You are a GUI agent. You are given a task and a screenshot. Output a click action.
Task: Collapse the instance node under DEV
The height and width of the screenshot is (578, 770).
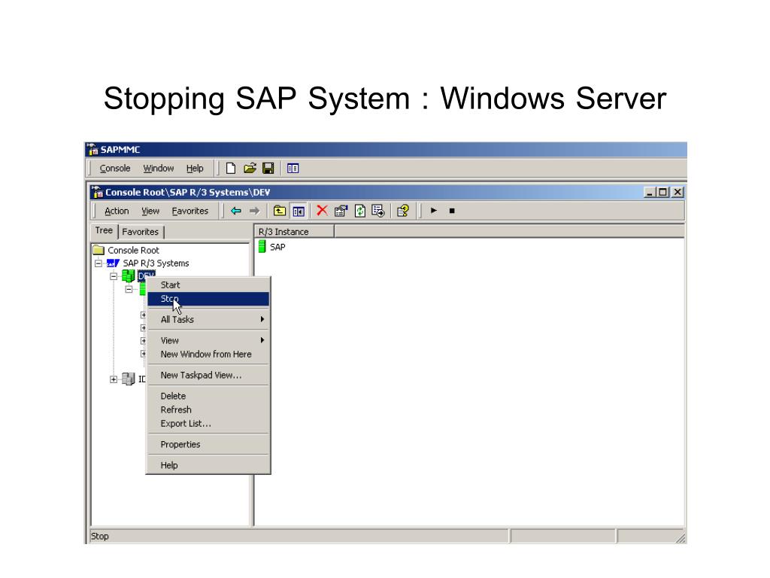[129, 289]
